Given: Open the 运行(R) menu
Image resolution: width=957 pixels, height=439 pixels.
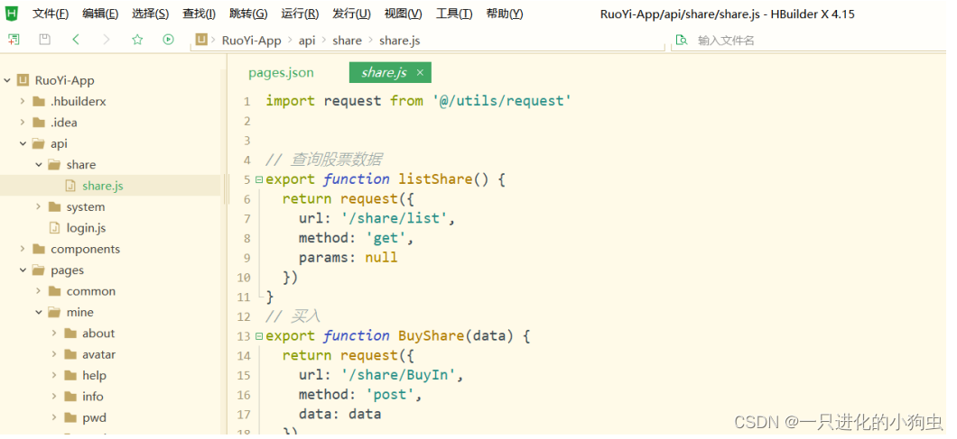Looking at the screenshot, I should pos(300,14).
